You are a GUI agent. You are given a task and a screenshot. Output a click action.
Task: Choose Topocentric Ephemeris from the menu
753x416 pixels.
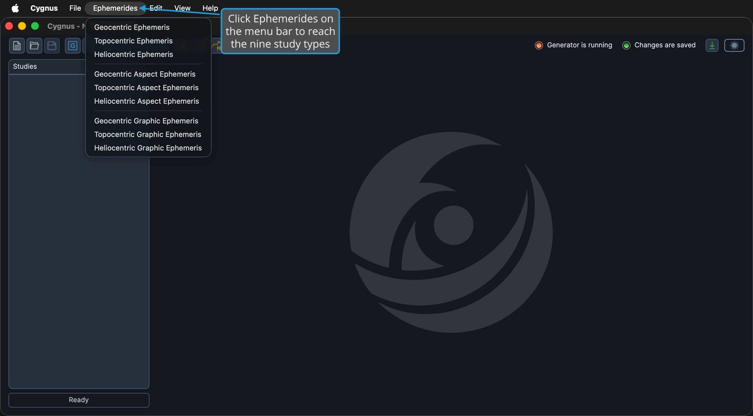point(148,41)
